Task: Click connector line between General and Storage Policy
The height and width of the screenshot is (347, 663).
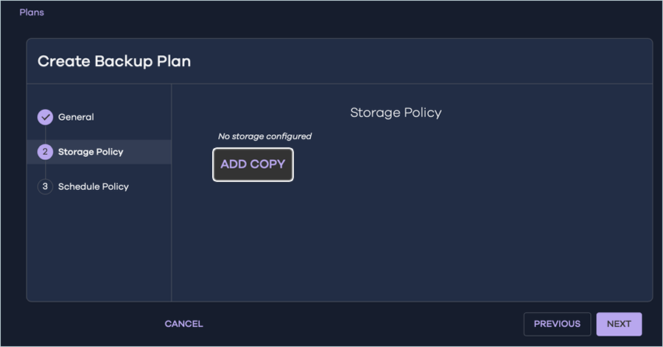Action: point(45,134)
